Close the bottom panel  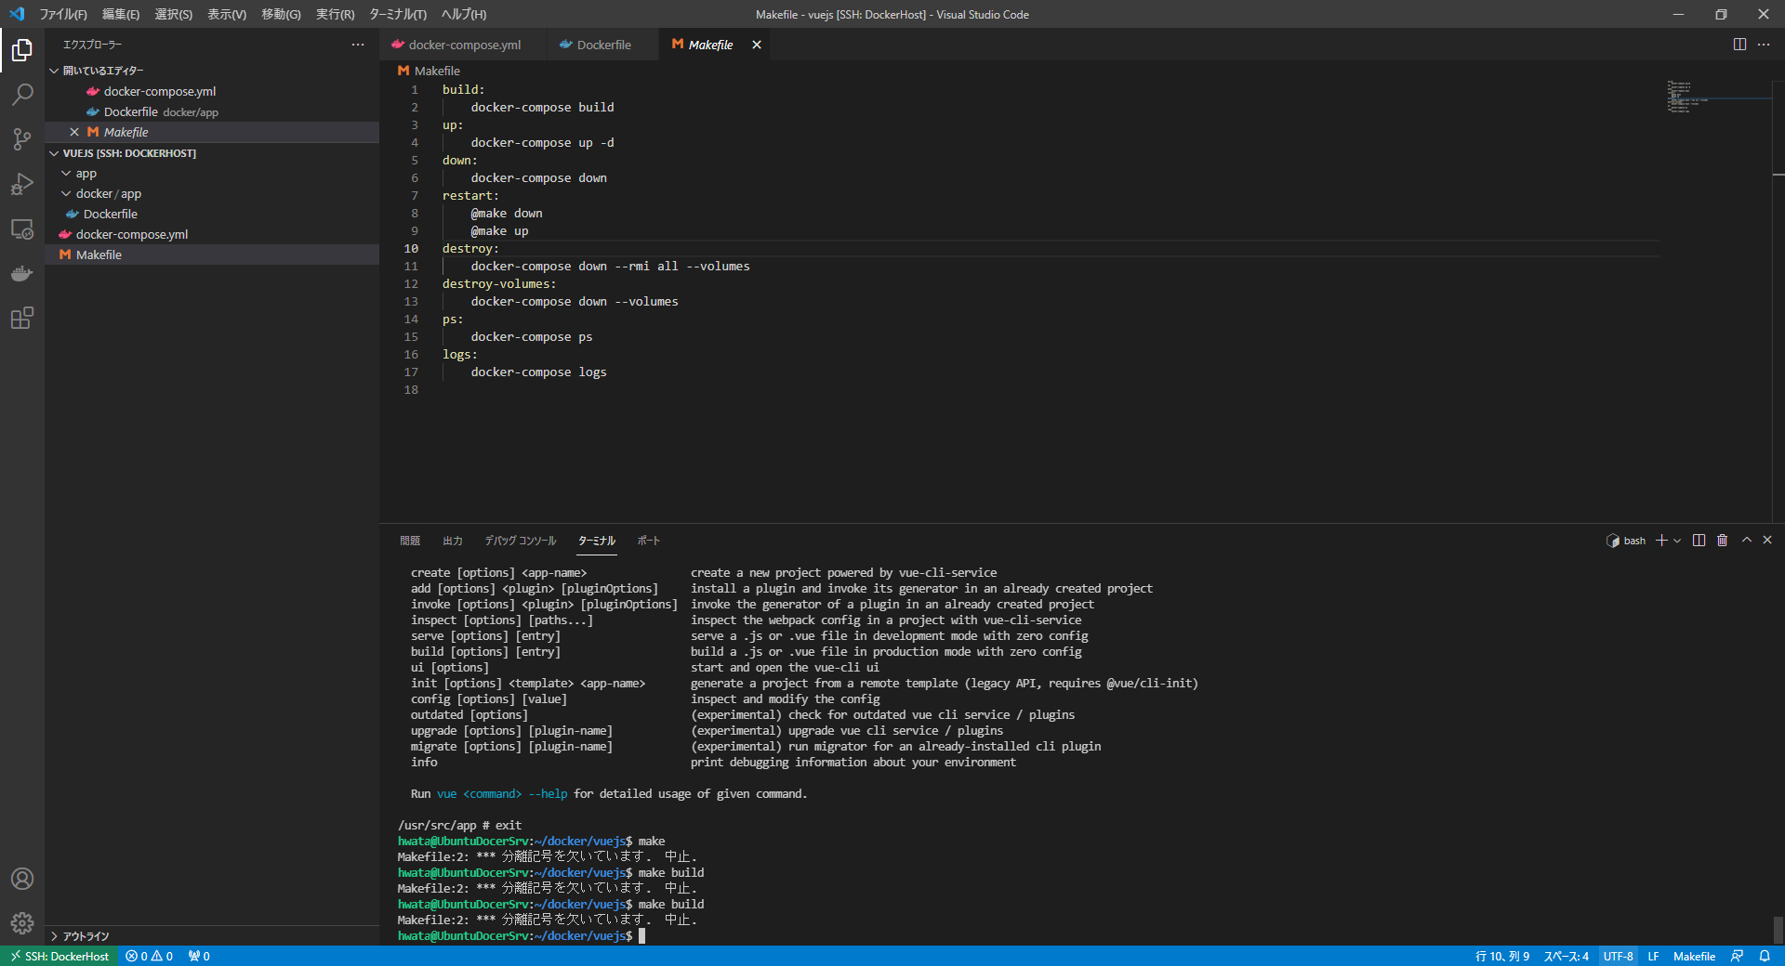(x=1767, y=540)
